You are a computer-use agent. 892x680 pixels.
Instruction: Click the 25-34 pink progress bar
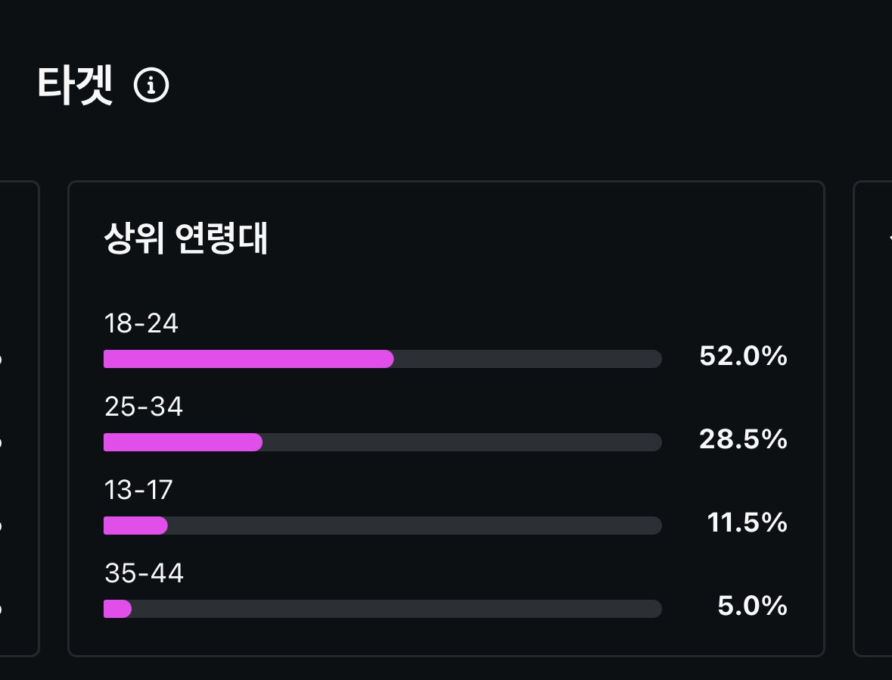(x=183, y=442)
